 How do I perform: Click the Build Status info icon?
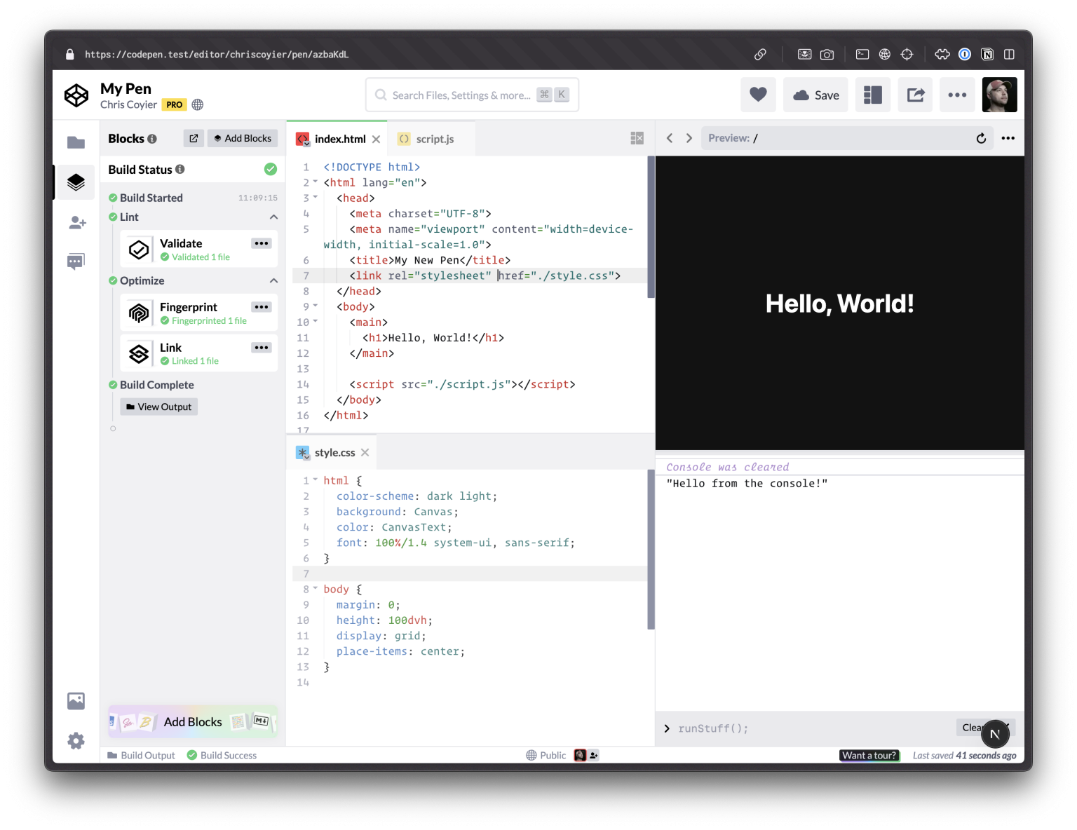[x=180, y=169]
